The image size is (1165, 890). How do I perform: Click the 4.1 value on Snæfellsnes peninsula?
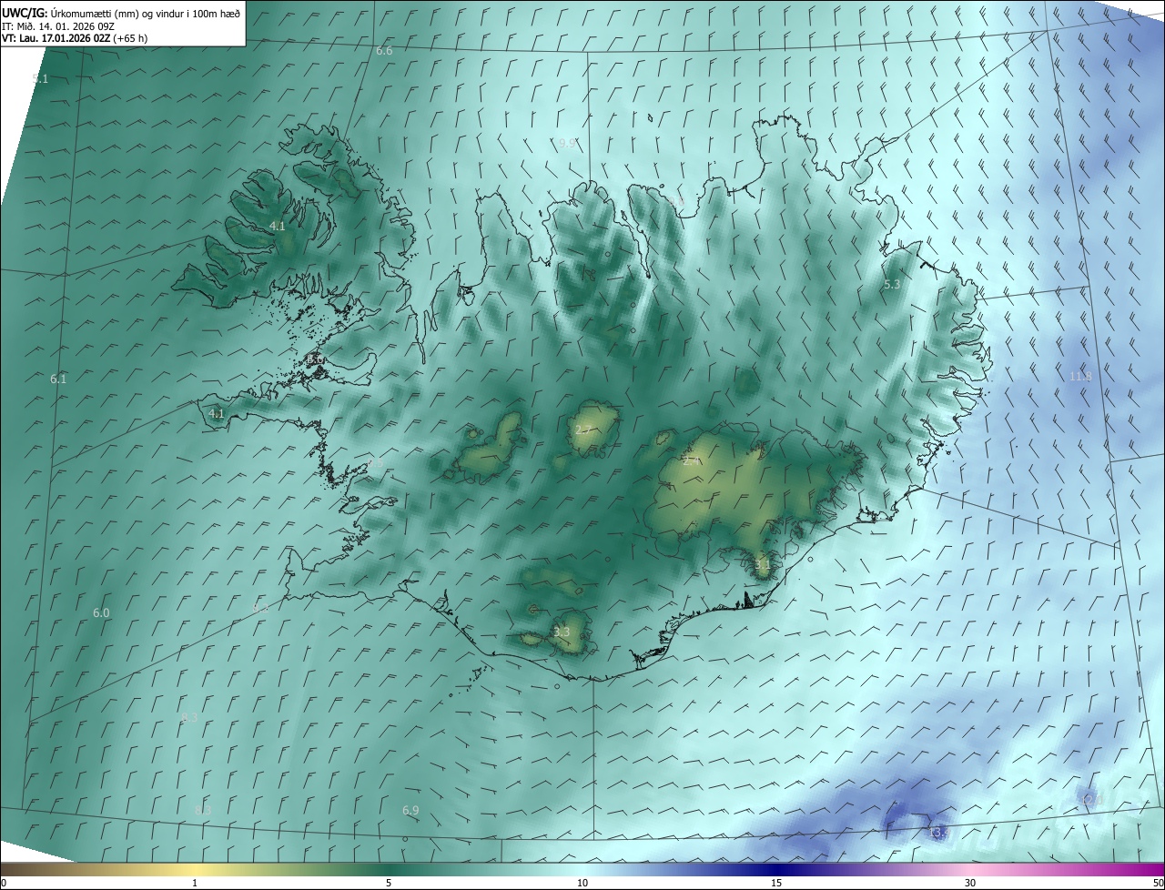(x=217, y=413)
